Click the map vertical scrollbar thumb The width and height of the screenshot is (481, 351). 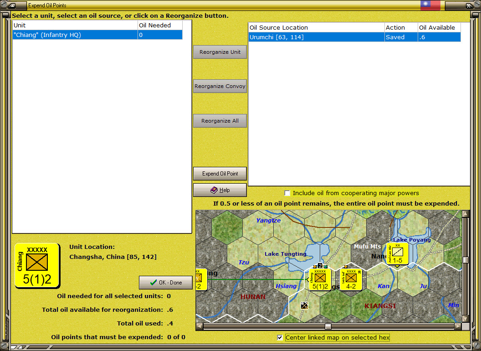coord(466,260)
